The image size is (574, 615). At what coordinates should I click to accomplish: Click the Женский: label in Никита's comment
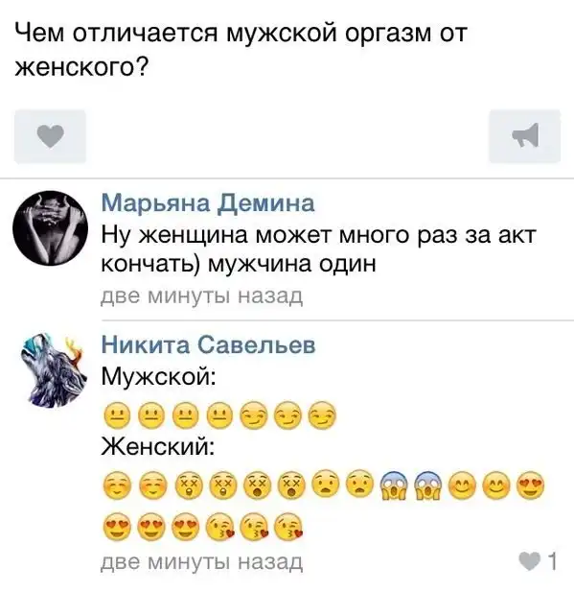tap(158, 447)
